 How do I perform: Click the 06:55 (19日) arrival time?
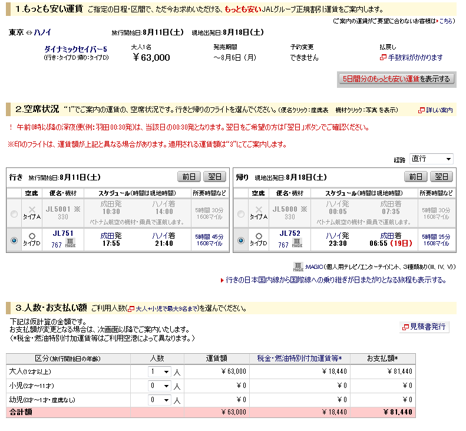click(391, 244)
